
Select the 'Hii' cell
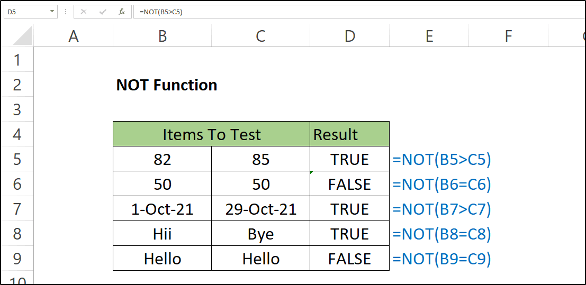162,234
